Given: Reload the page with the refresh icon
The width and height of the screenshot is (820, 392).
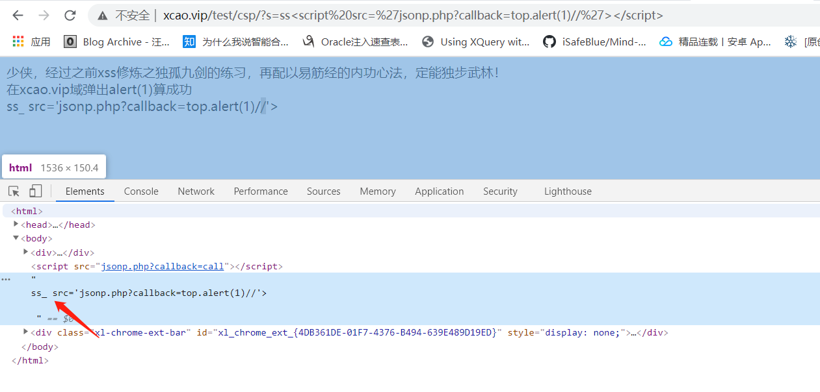Looking at the screenshot, I should tap(70, 15).
